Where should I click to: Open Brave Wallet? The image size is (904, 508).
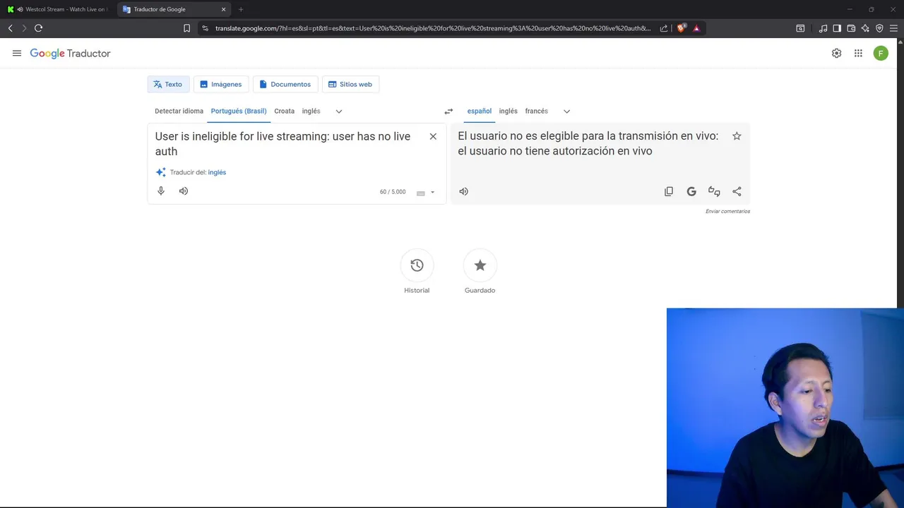pyautogui.click(x=851, y=28)
